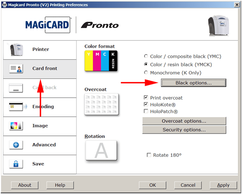Viewport: 242px width, 194px height.
Task: Click the Card back tab label
Action: pos(44,87)
